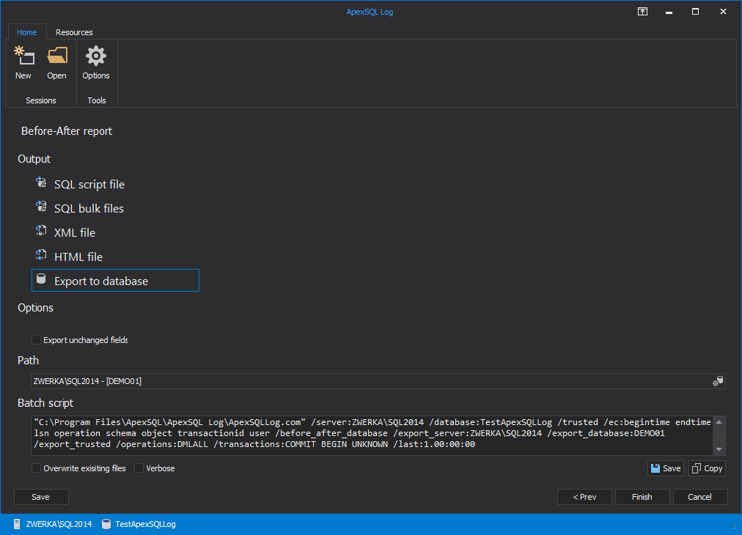The width and height of the screenshot is (742, 535).
Task: Click inside the Batch script text box
Action: pos(372,435)
